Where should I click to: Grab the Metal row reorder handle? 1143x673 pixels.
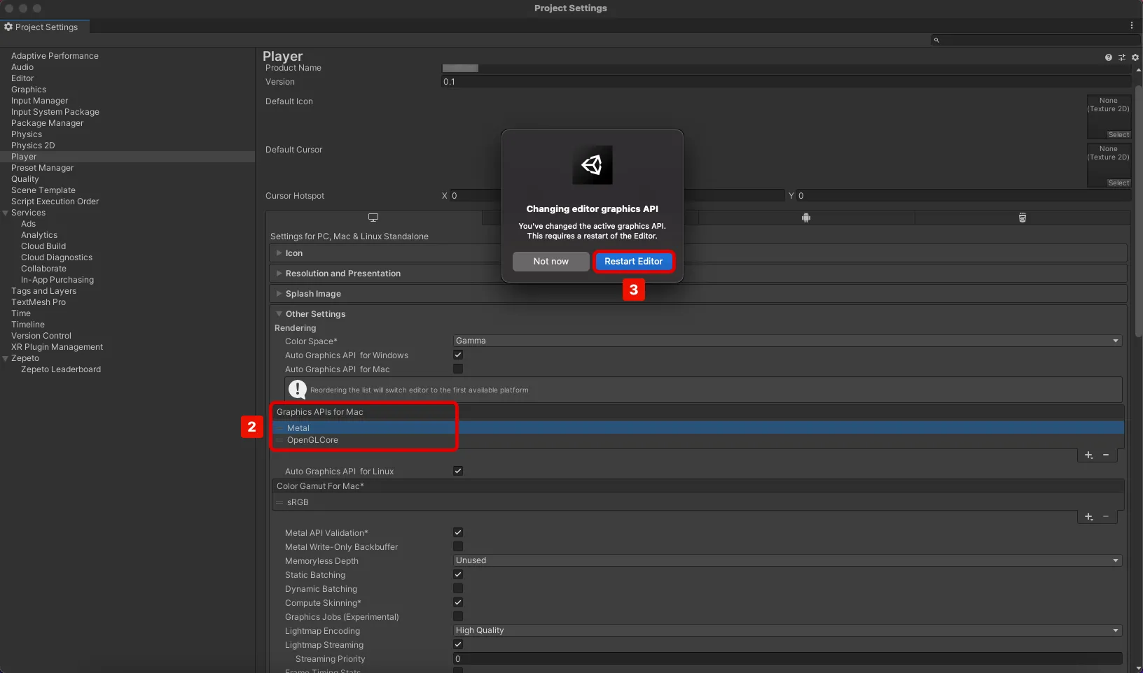click(279, 428)
